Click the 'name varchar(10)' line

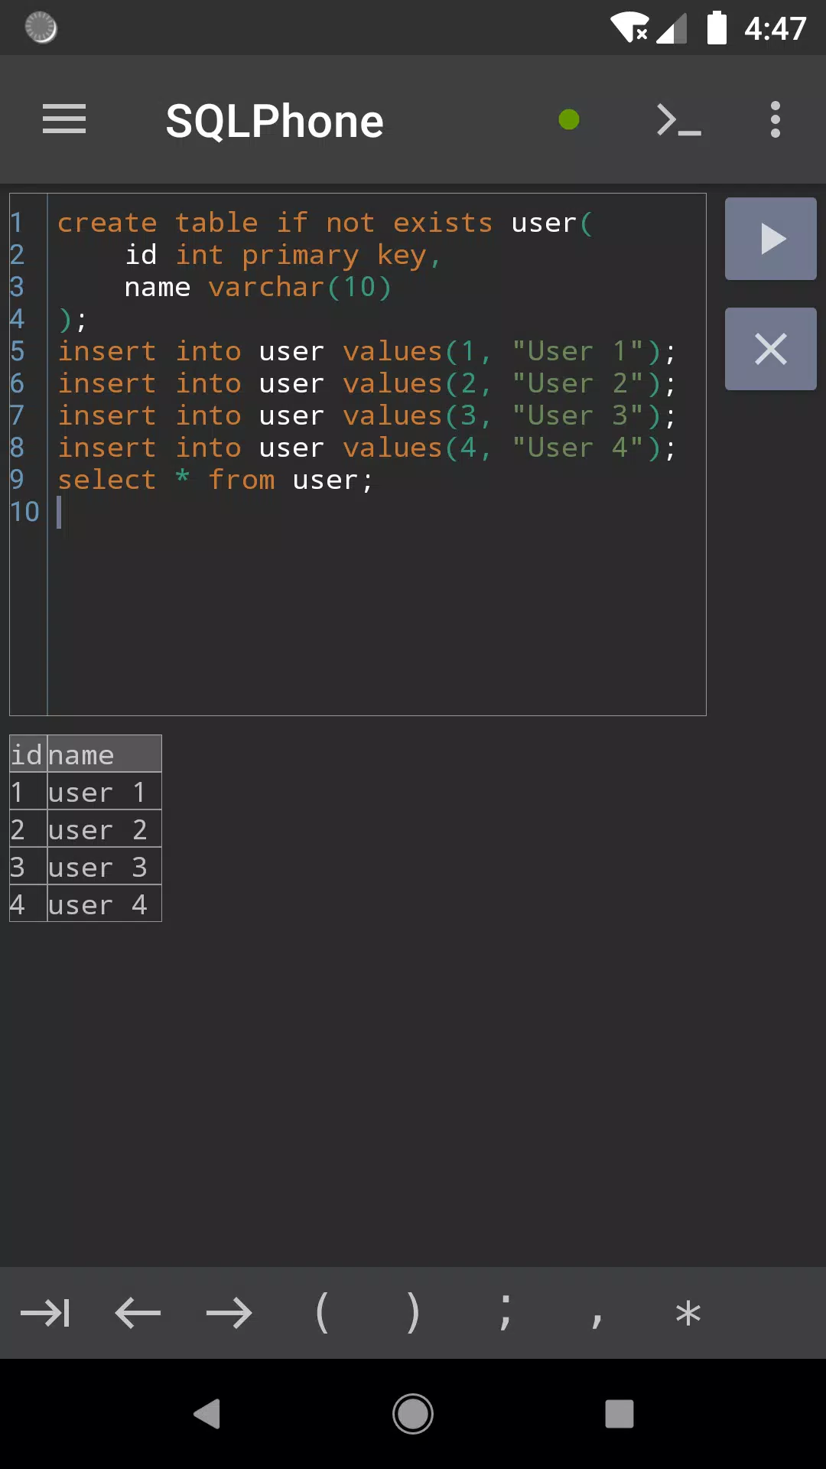click(258, 288)
